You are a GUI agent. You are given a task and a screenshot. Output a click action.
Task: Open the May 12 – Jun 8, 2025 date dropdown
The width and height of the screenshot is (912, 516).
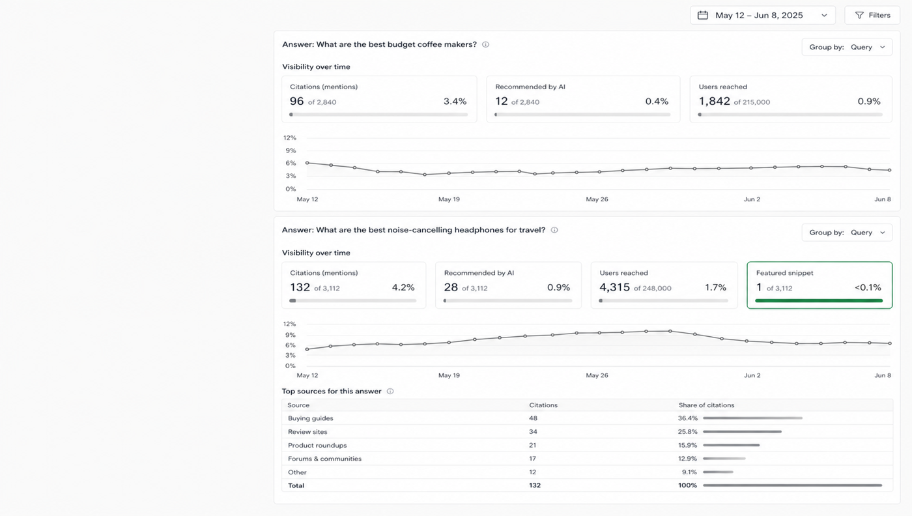(763, 15)
